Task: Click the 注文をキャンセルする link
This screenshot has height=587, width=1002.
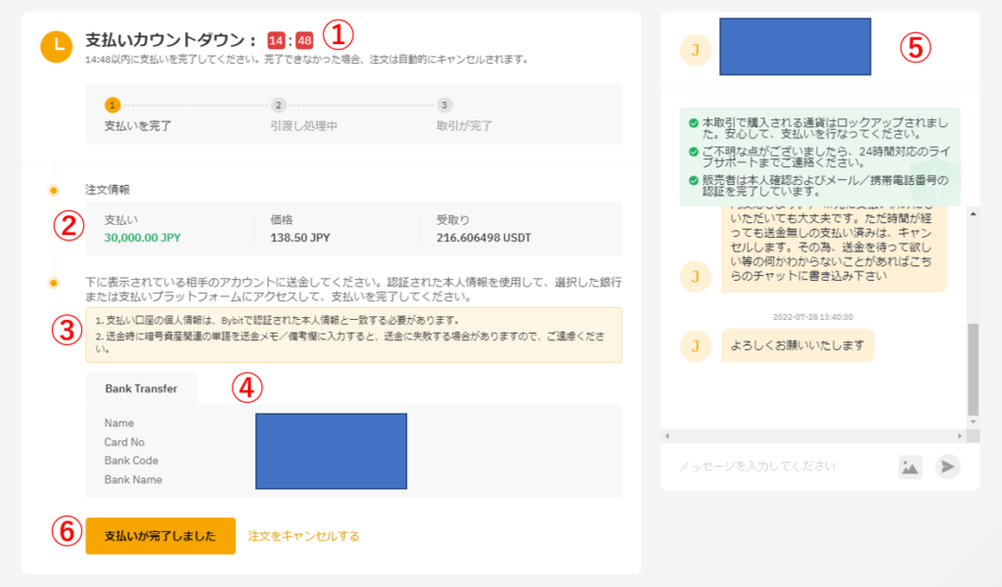Action: (x=303, y=536)
